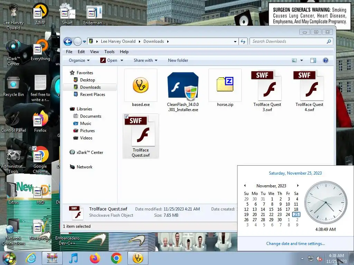Select November 18 in the calendar
The height and width of the screenshot is (265, 354).
tap(296, 209)
